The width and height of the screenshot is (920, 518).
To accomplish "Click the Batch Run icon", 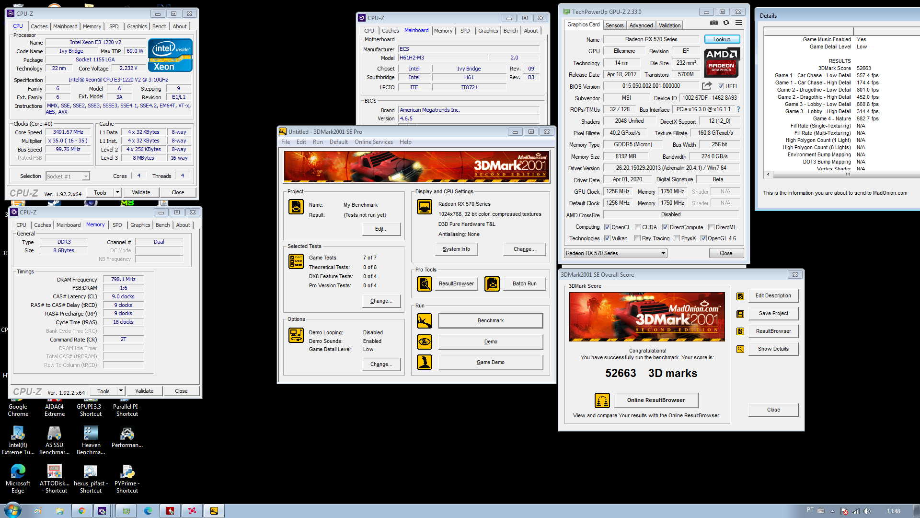I will tap(492, 284).
